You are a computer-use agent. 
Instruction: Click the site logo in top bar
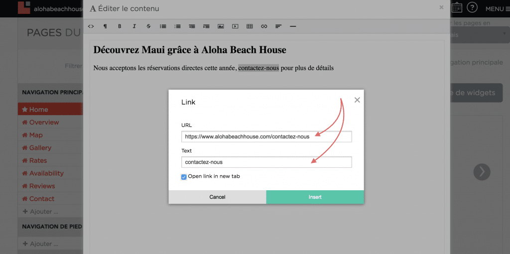pyautogui.click(x=24, y=8)
